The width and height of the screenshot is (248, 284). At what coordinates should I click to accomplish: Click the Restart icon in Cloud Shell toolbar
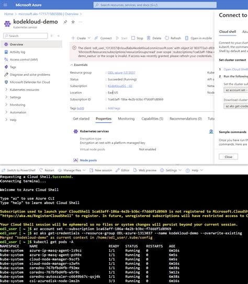[x=41, y=170]
